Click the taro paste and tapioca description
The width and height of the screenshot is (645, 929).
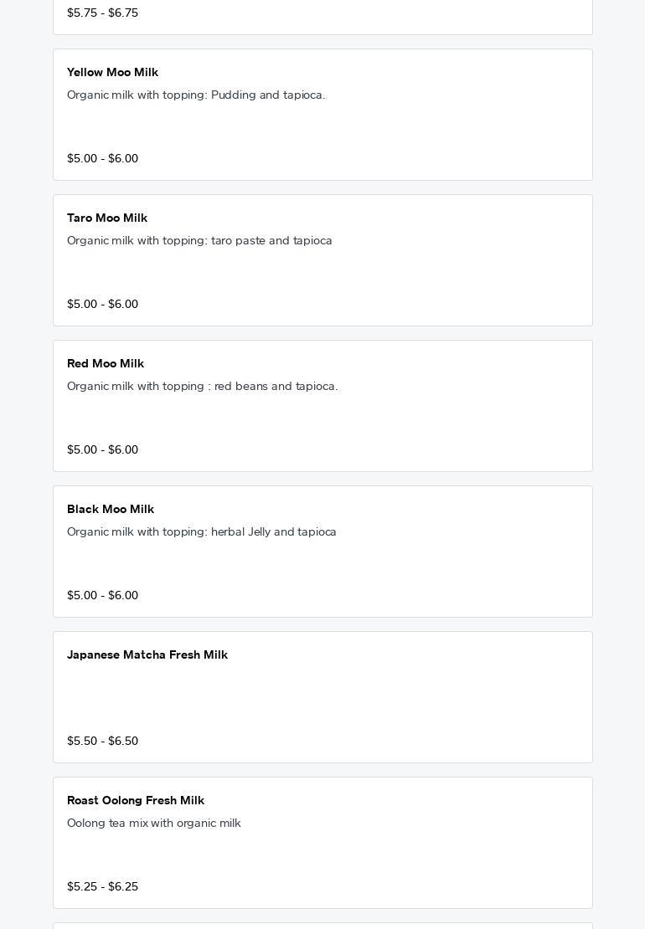click(199, 241)
